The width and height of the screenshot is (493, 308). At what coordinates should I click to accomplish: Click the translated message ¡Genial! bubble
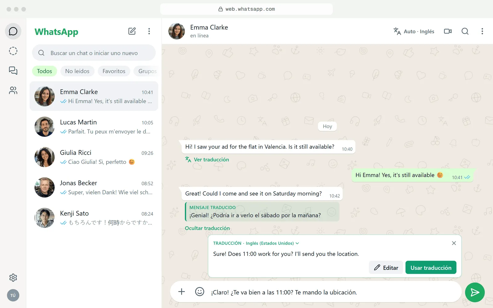(262, 212)
